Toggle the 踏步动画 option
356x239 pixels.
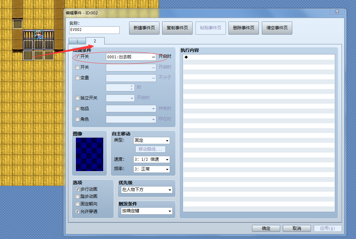[77, 196]
